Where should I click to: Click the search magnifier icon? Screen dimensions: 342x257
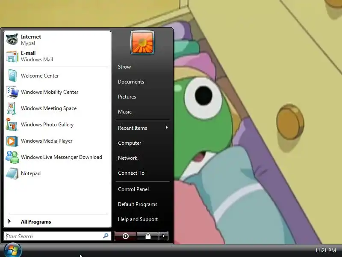106,236
